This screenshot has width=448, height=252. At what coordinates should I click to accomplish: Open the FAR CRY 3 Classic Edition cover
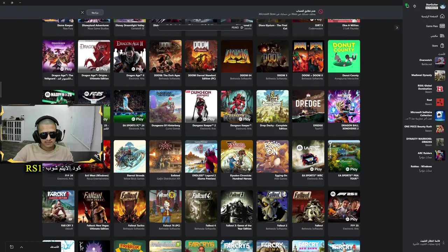(58, 206)
